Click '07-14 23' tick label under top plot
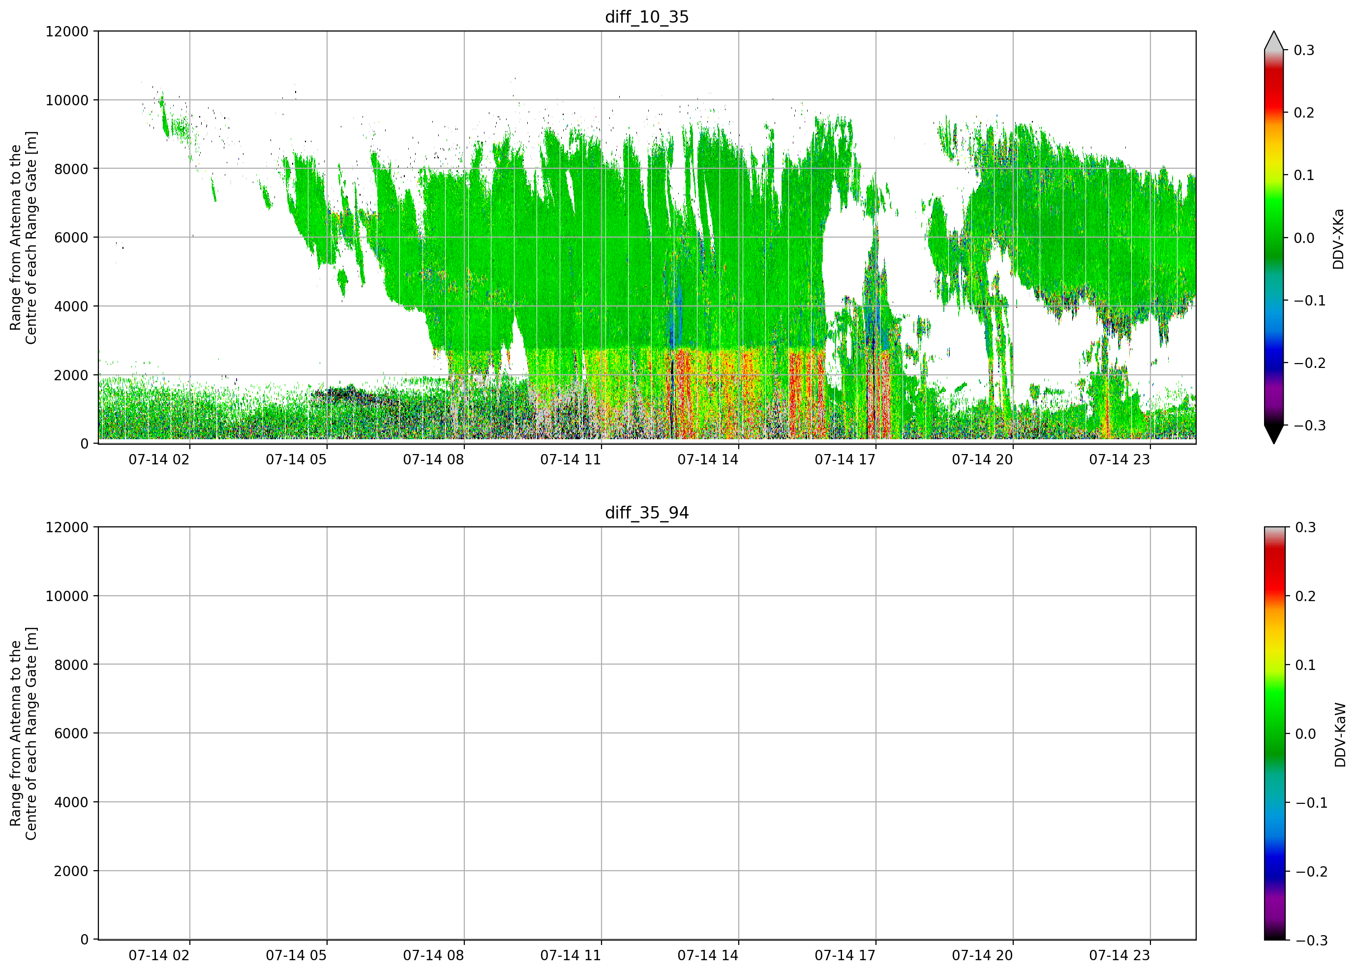This screenshot has width=1357, height=973. pos(1119,459)
